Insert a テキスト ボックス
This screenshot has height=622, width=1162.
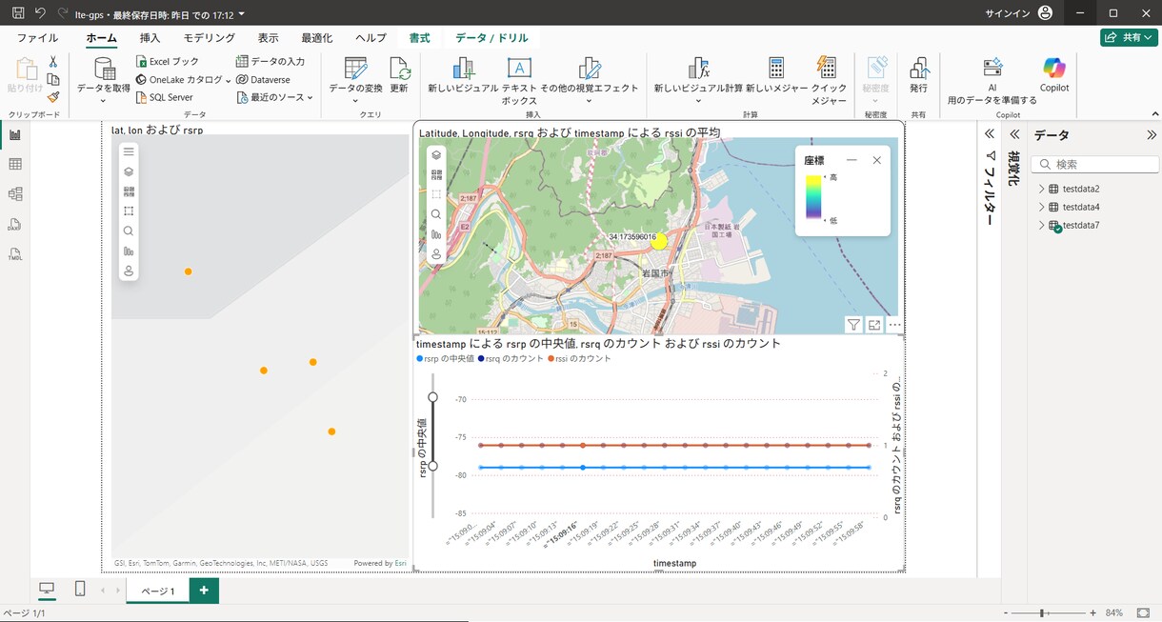519,80
